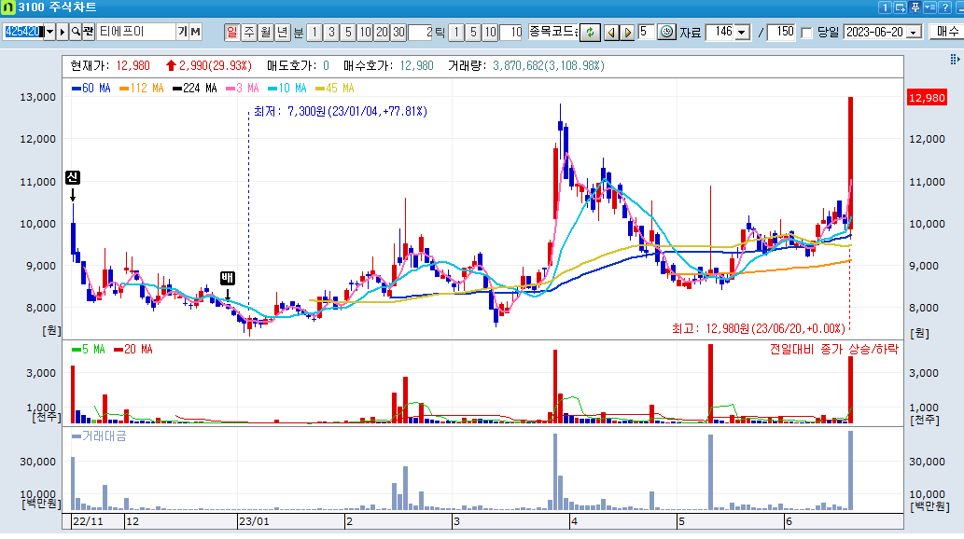
Task: Click the 23/01 date axis label
Action: 253,521
